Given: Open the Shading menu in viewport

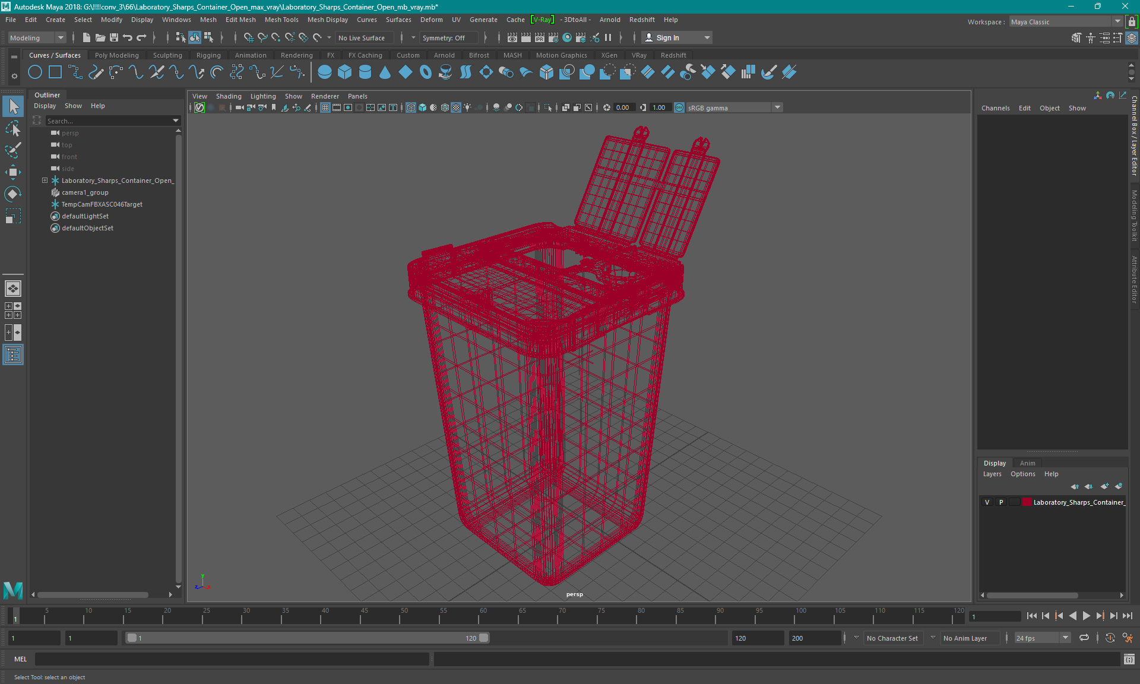Looking at the screenshot, I should (229, 96).
